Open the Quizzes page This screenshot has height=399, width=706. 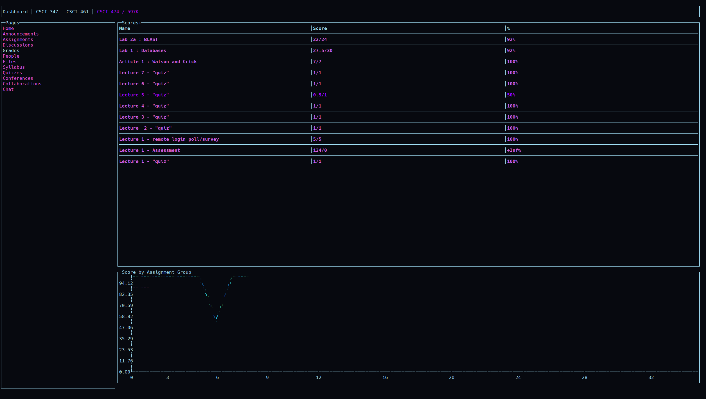[12, 73]
